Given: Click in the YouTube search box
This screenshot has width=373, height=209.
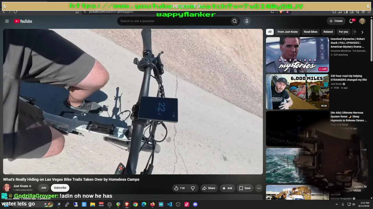Looking at the screenshot, I should [x=174, y=21].
